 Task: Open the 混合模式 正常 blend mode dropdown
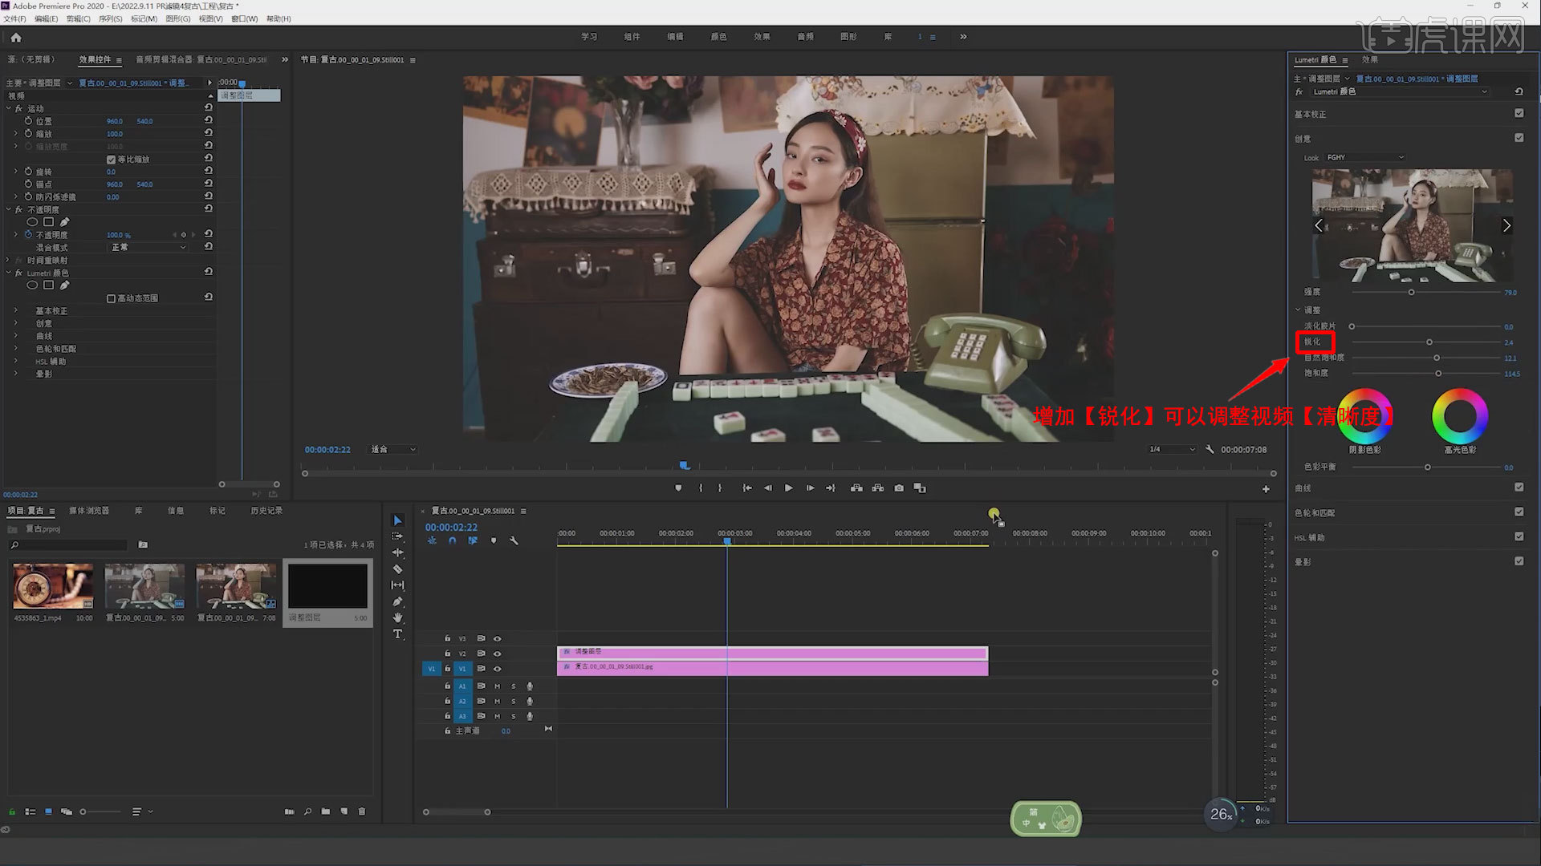pyautogui.click(x=148, y=248)
